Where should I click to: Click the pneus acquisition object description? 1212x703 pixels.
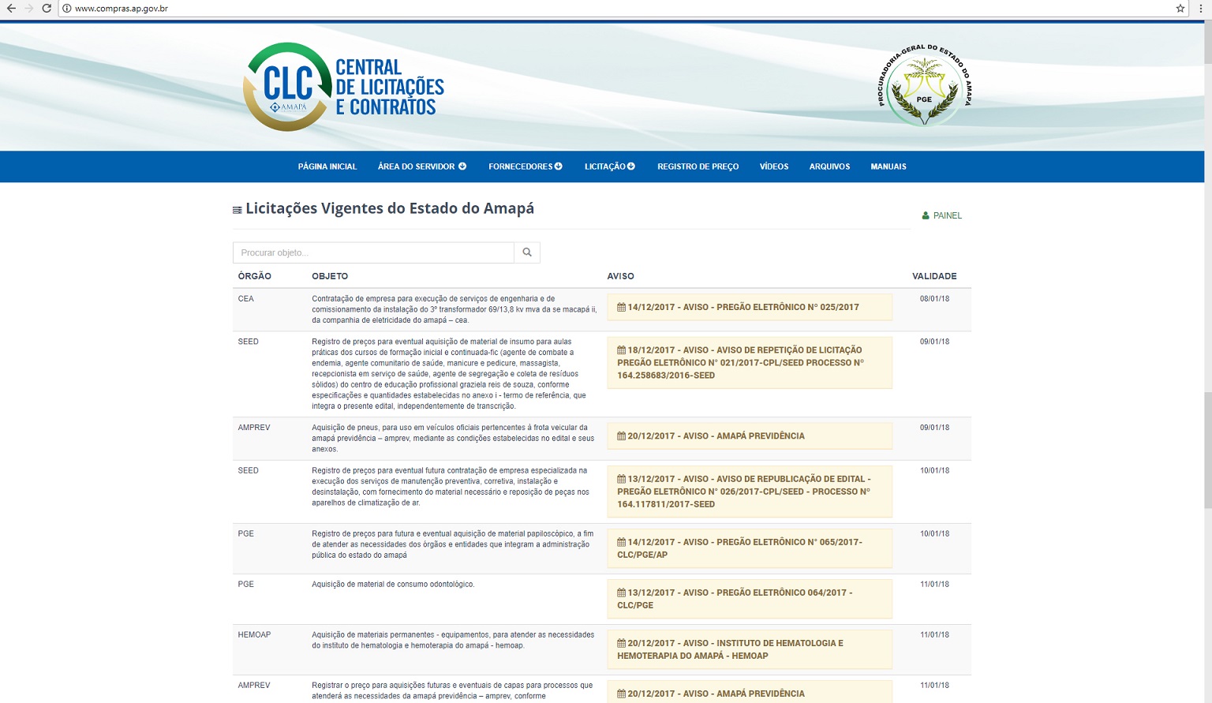[x=453, y=439]
